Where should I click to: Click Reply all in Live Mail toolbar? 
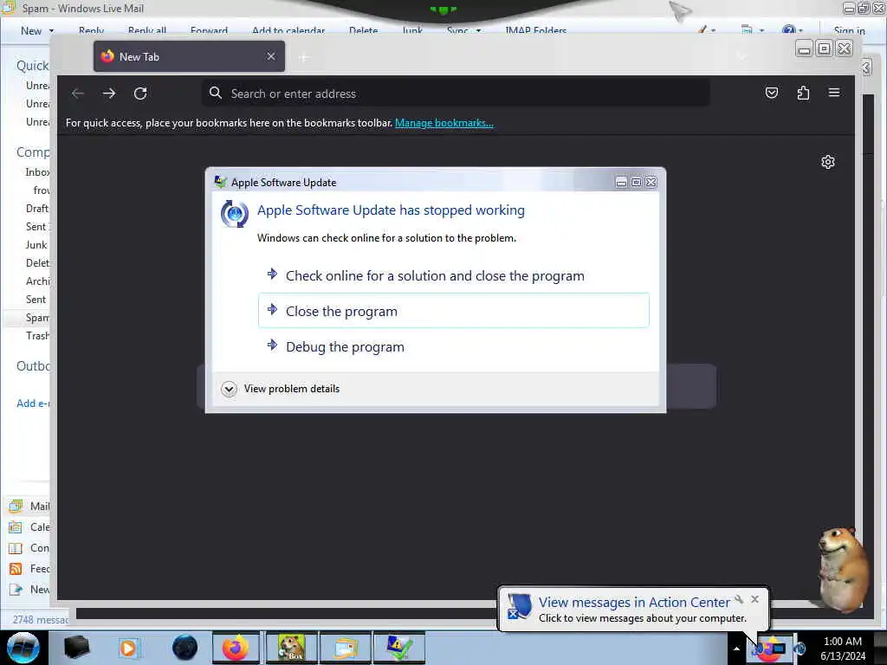[147, 31]
